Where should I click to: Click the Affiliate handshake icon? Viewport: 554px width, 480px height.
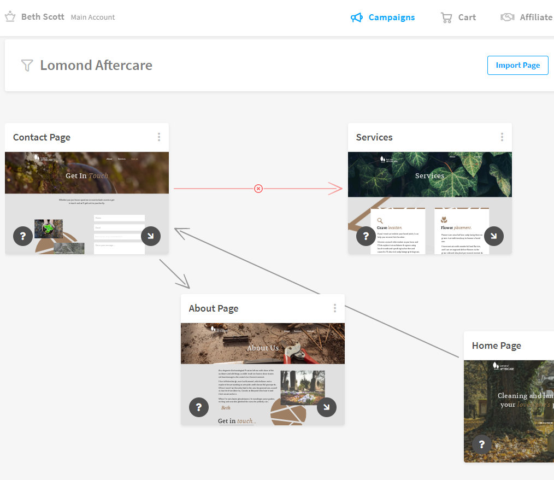point(508,17)
